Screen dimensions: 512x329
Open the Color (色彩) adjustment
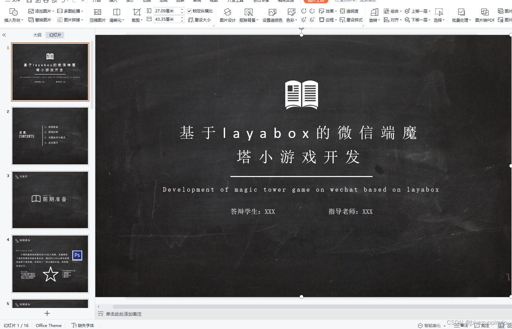pos(291,16)
